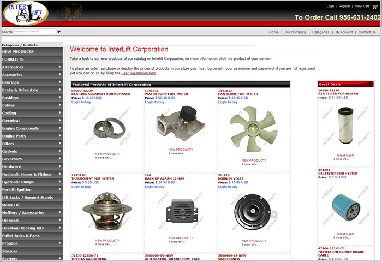
Task: Expand Brake & Drive Axle arrow
Action: (x=60, y=90)
